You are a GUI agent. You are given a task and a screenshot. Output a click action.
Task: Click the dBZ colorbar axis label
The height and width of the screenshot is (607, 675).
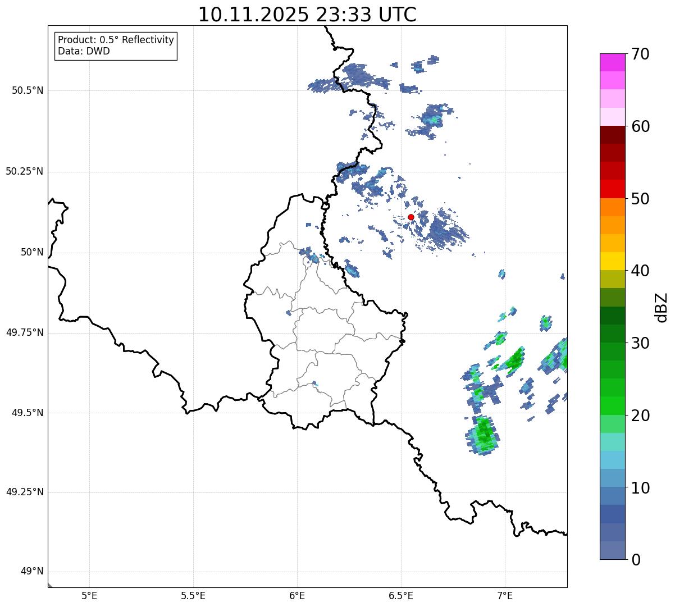coord(661,307)
